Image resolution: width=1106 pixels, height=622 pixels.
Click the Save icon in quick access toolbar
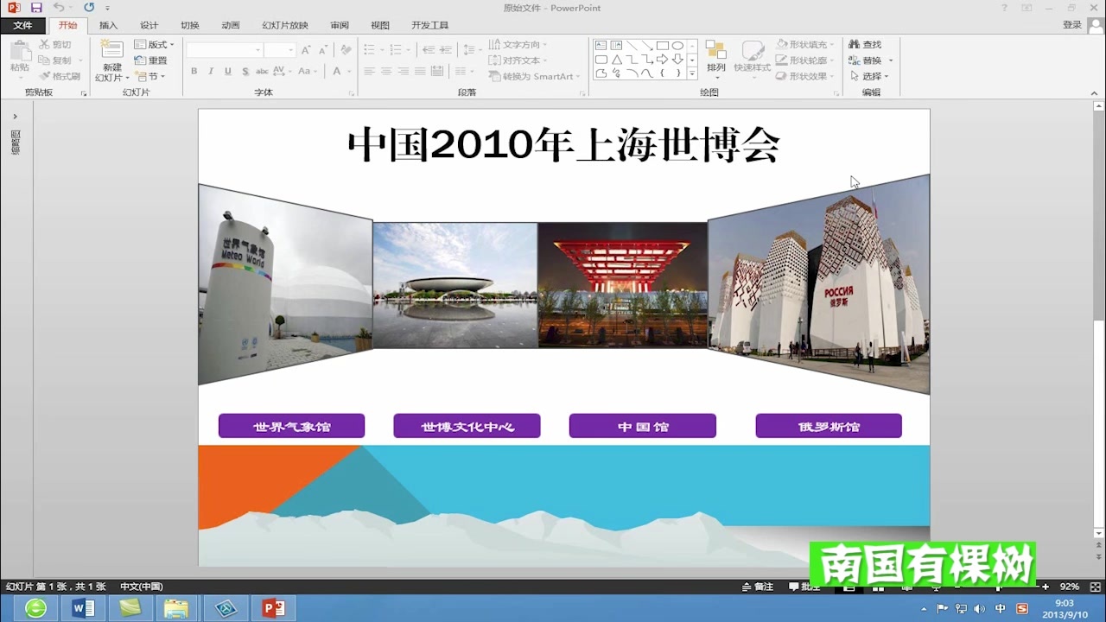point(36,8)
